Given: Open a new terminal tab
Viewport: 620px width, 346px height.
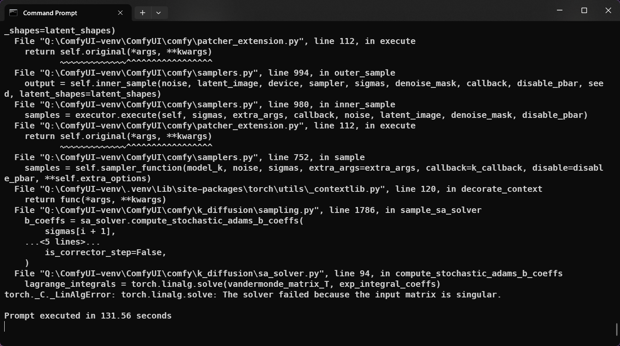Looking at the screenshot, I should point(143,13).
